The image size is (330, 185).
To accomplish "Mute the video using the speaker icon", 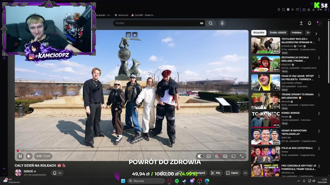I will click(29, 156).
